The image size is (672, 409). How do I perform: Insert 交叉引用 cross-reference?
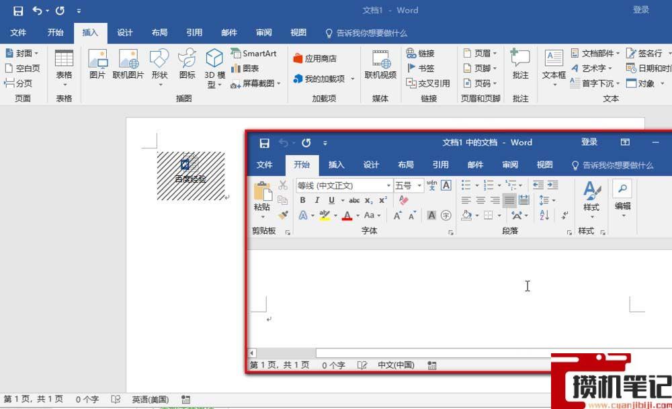point(428,83)
